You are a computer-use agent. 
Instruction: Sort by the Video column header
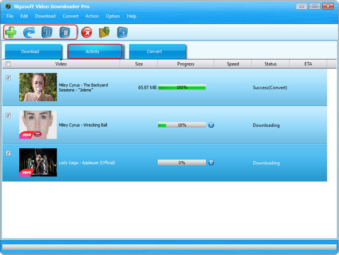pos(61,64)
